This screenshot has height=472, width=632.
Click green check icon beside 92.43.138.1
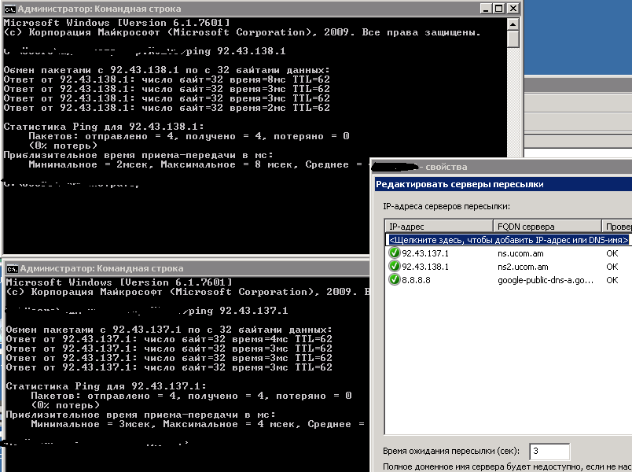click(394, 266)
